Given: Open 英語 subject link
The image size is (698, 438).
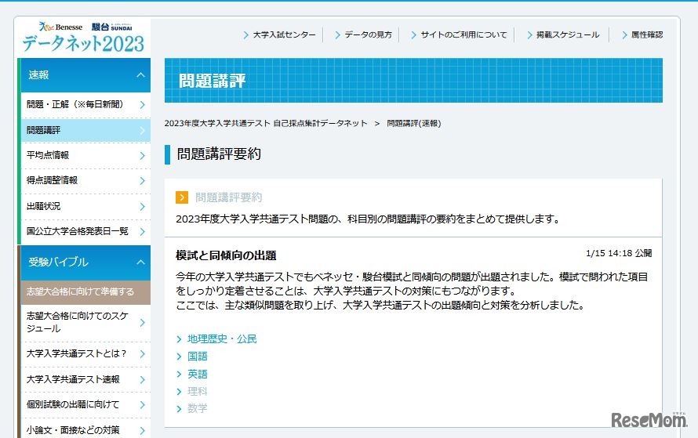Looking at the screenshot, I should pos(197,374).
